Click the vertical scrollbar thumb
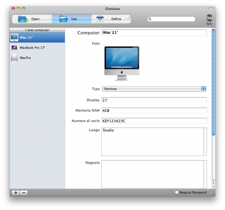 point(213,82)
